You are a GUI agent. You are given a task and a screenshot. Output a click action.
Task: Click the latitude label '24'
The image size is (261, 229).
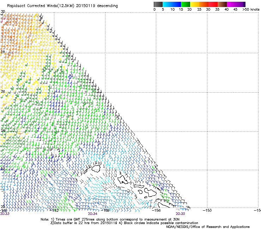3,131
